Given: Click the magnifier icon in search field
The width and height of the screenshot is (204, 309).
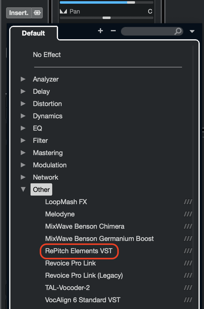Looking at the screenshot, I should pos(178,31).
